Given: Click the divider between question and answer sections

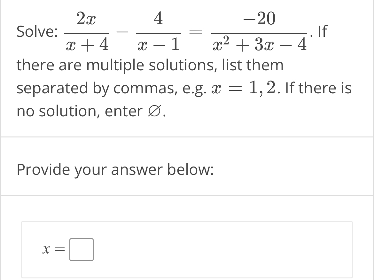Looking at the screenshot, I should [187, 136].
